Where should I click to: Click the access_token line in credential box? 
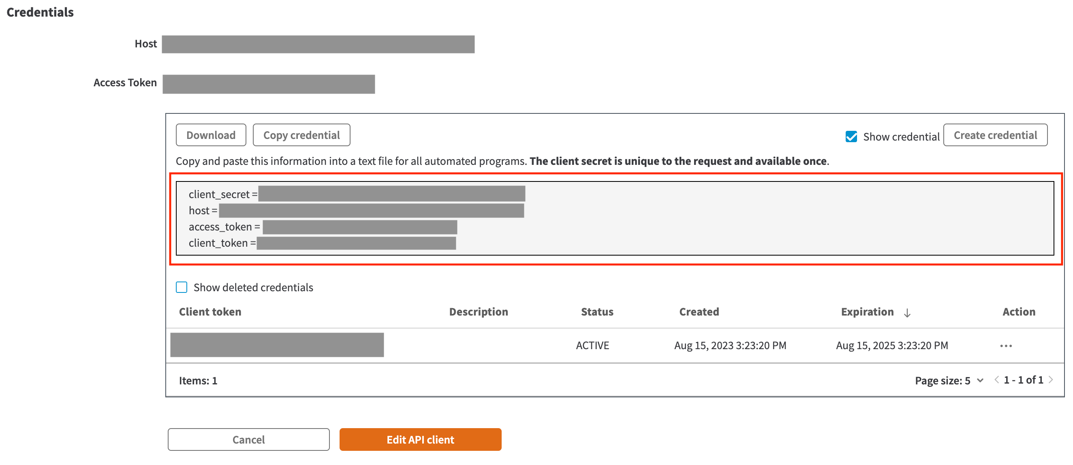(323, 227)
